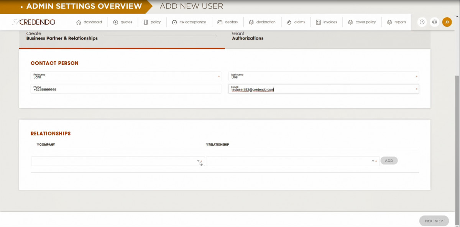
Task: Focus the Last name field containing Doe
Action: [x=324, y=76]
